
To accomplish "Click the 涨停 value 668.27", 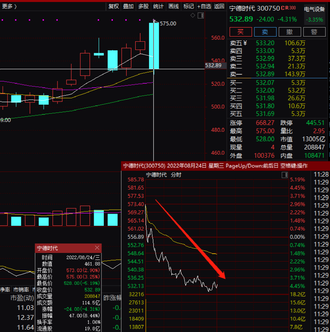I will [265, 123].
